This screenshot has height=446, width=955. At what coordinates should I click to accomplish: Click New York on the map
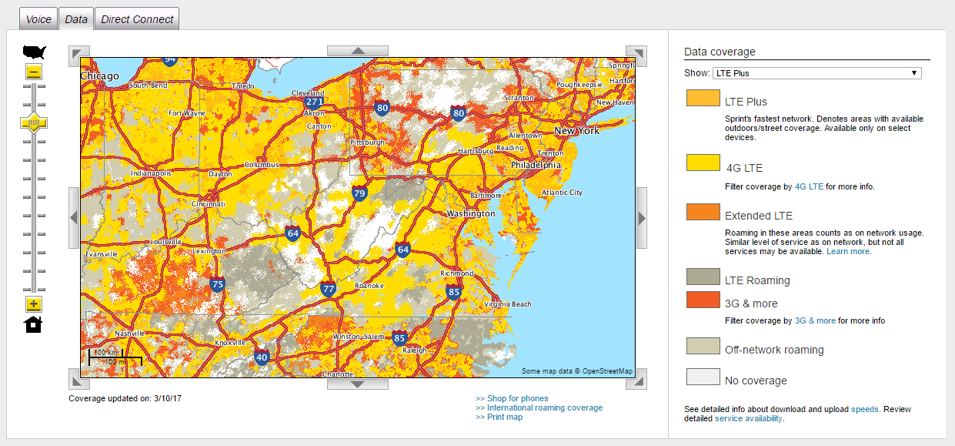tap(576, 131)
